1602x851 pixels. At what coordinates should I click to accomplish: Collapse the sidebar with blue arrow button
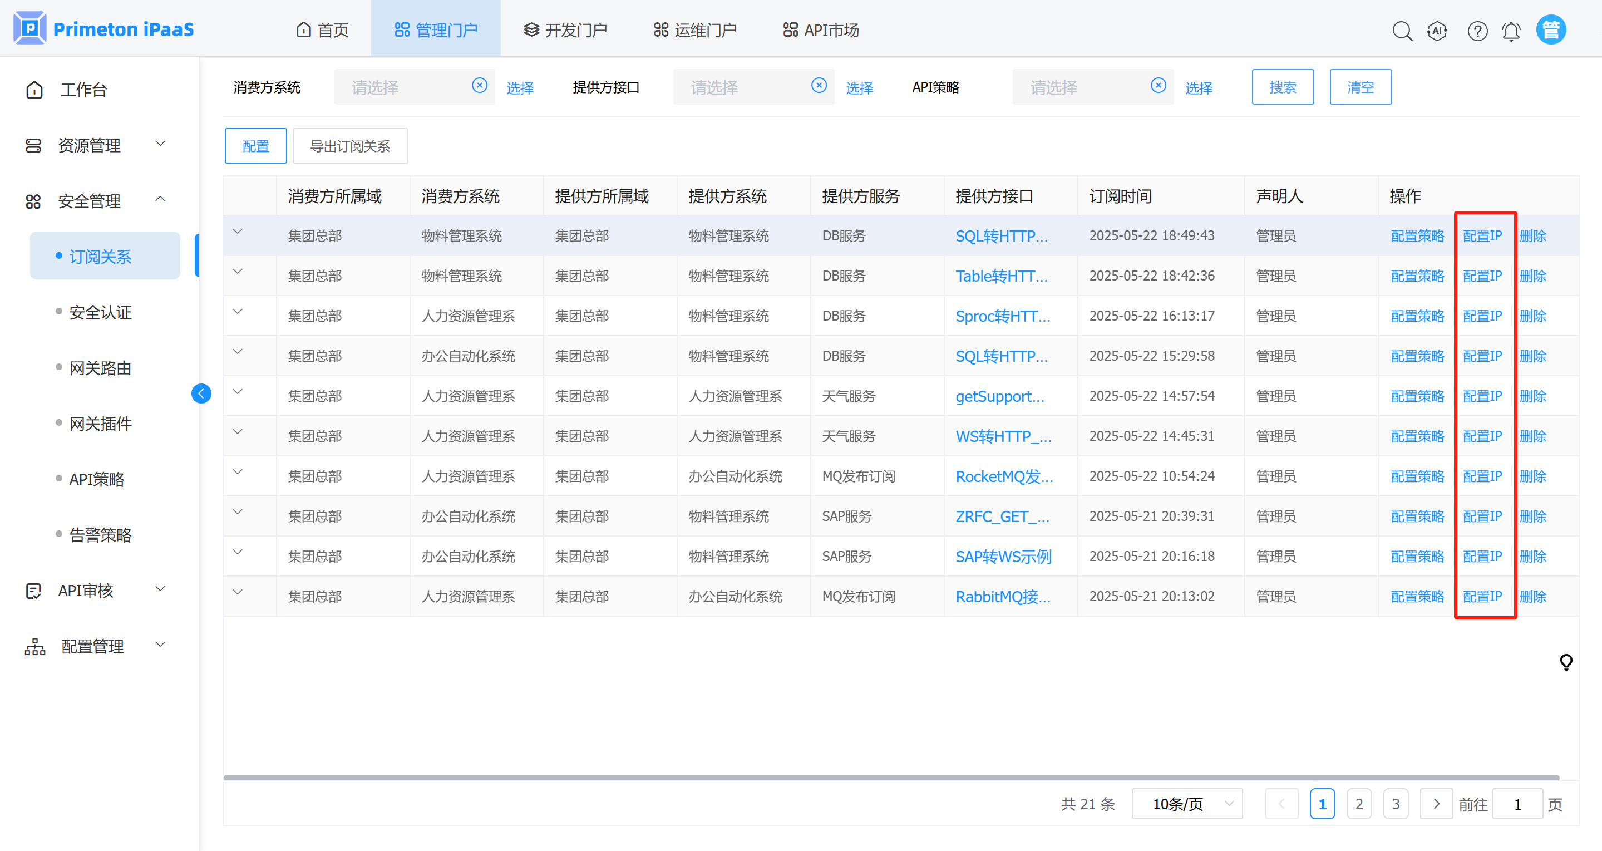click(x=201, y=393)
